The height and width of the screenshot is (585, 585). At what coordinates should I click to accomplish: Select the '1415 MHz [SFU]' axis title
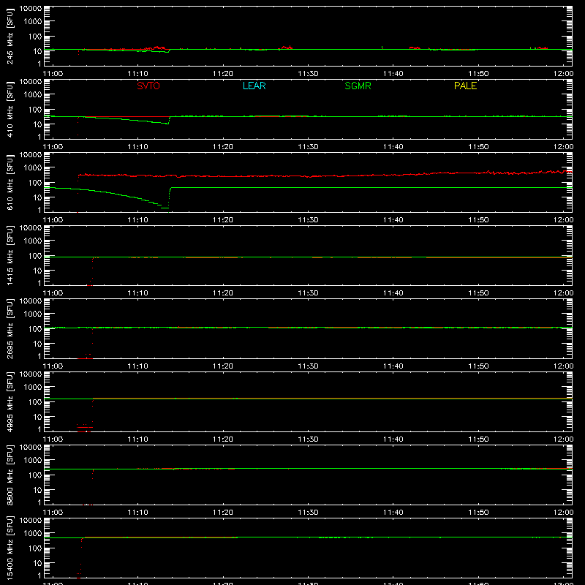[x=10, y=255]
